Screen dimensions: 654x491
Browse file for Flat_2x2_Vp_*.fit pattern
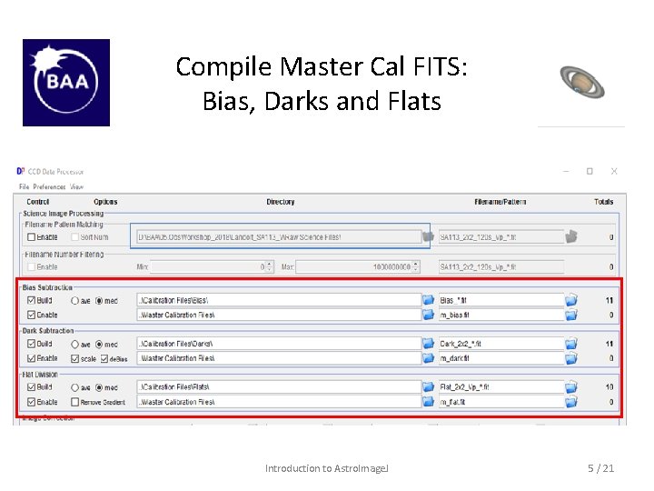click(x=571, y=386)
